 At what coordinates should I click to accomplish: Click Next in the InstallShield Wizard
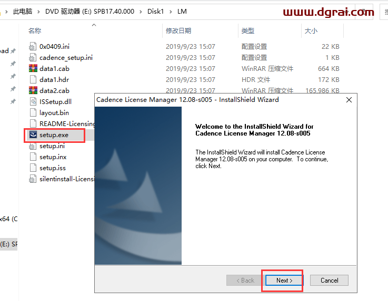(284, 281)
